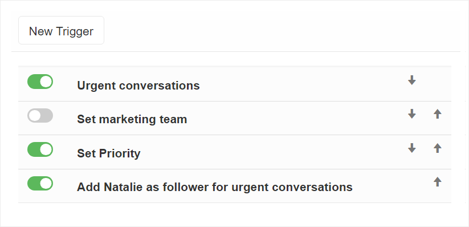Move Set marketing team trigger up

point(438,114)
